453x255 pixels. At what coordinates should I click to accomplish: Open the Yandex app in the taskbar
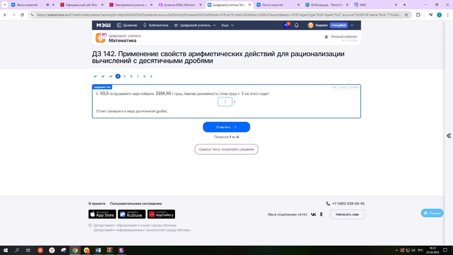(x=40, y=250)
